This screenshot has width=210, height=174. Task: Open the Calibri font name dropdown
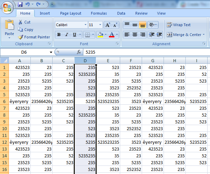point(85,25)
